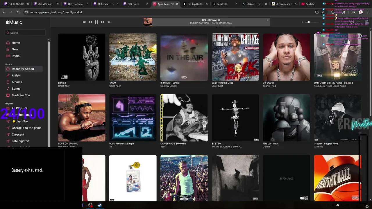The height and width of the screenshot is (209, 372).
Task: Switch to the Topstep Dashboard tab
Action: click(195, 4)
